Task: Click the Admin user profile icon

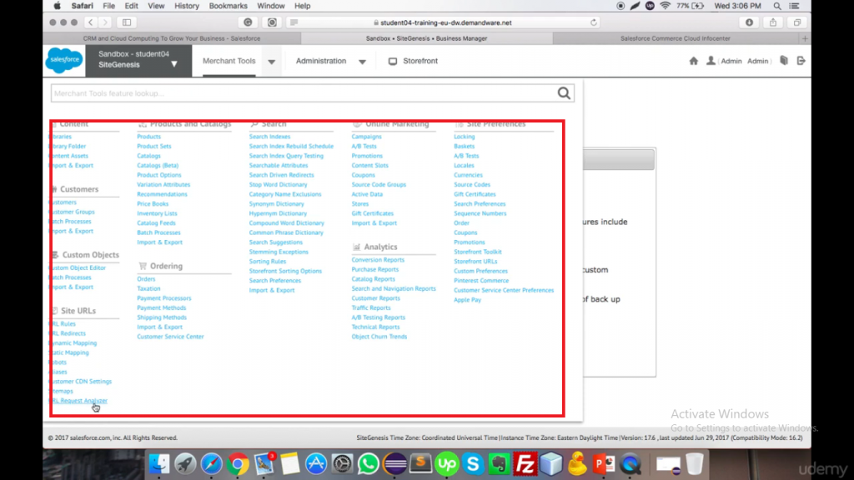Action: click(x=711, y=60)
